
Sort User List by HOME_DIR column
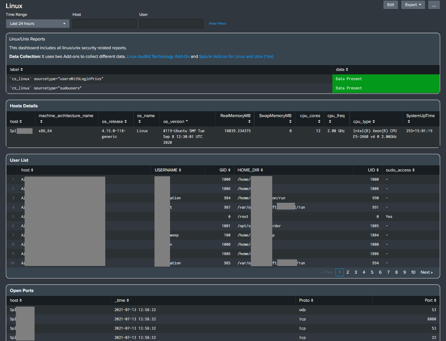pos(250,170)
